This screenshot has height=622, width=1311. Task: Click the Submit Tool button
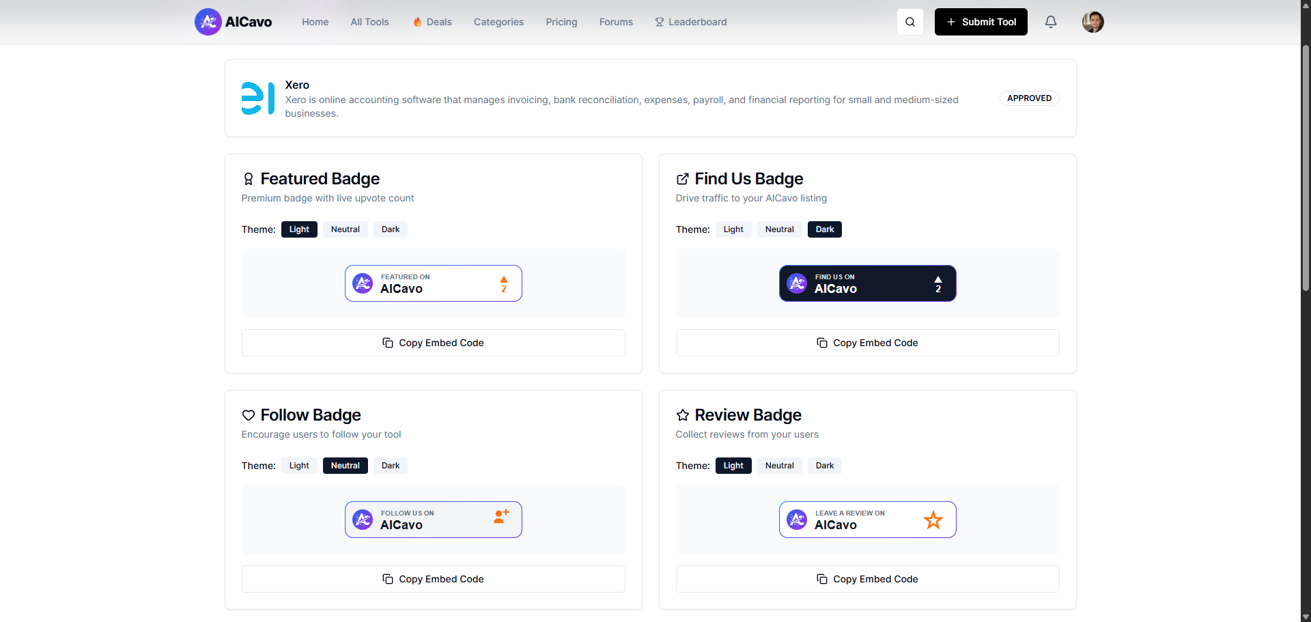(981, 22)
